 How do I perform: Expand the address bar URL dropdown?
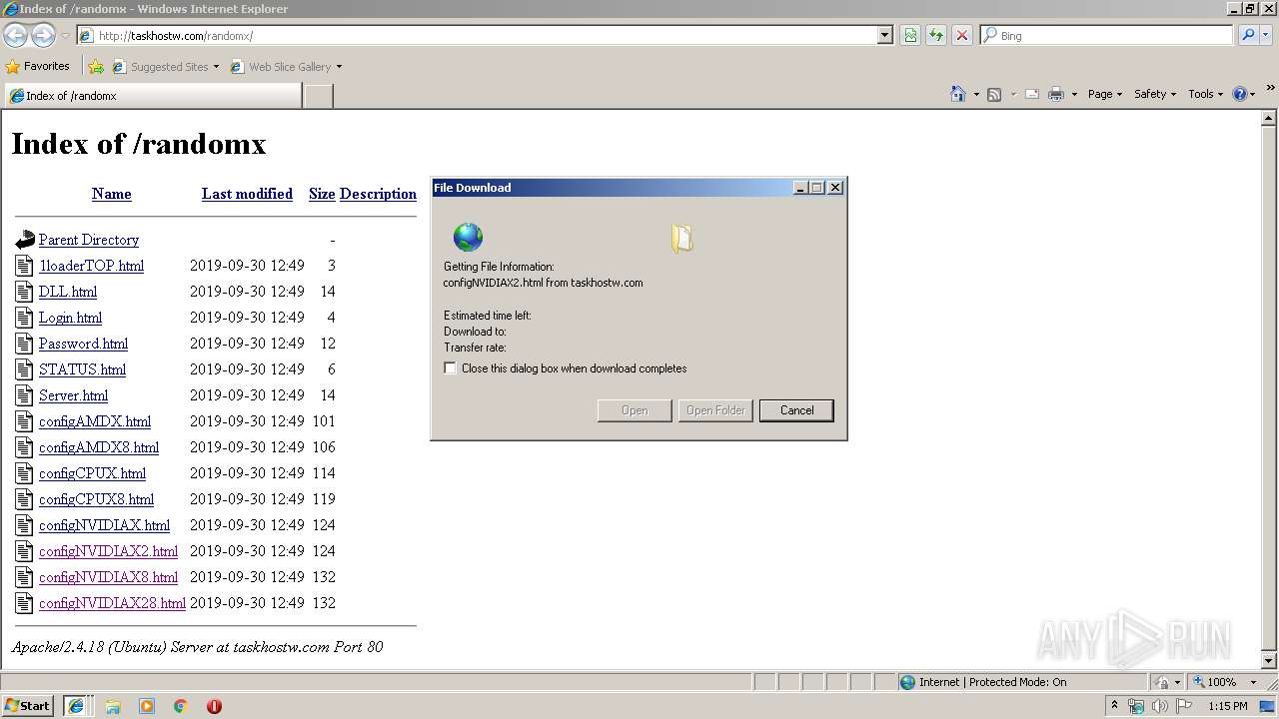coord(884,35)
